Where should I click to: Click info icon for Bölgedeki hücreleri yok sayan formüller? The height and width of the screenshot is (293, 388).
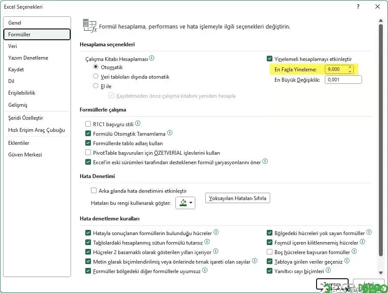pos(369,232)
